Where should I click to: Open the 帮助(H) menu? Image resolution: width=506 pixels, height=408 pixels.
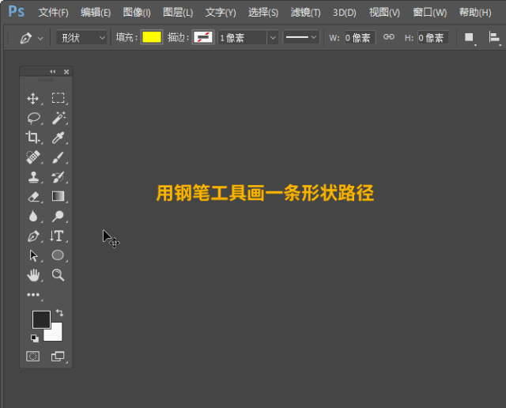tap(475, 13)
